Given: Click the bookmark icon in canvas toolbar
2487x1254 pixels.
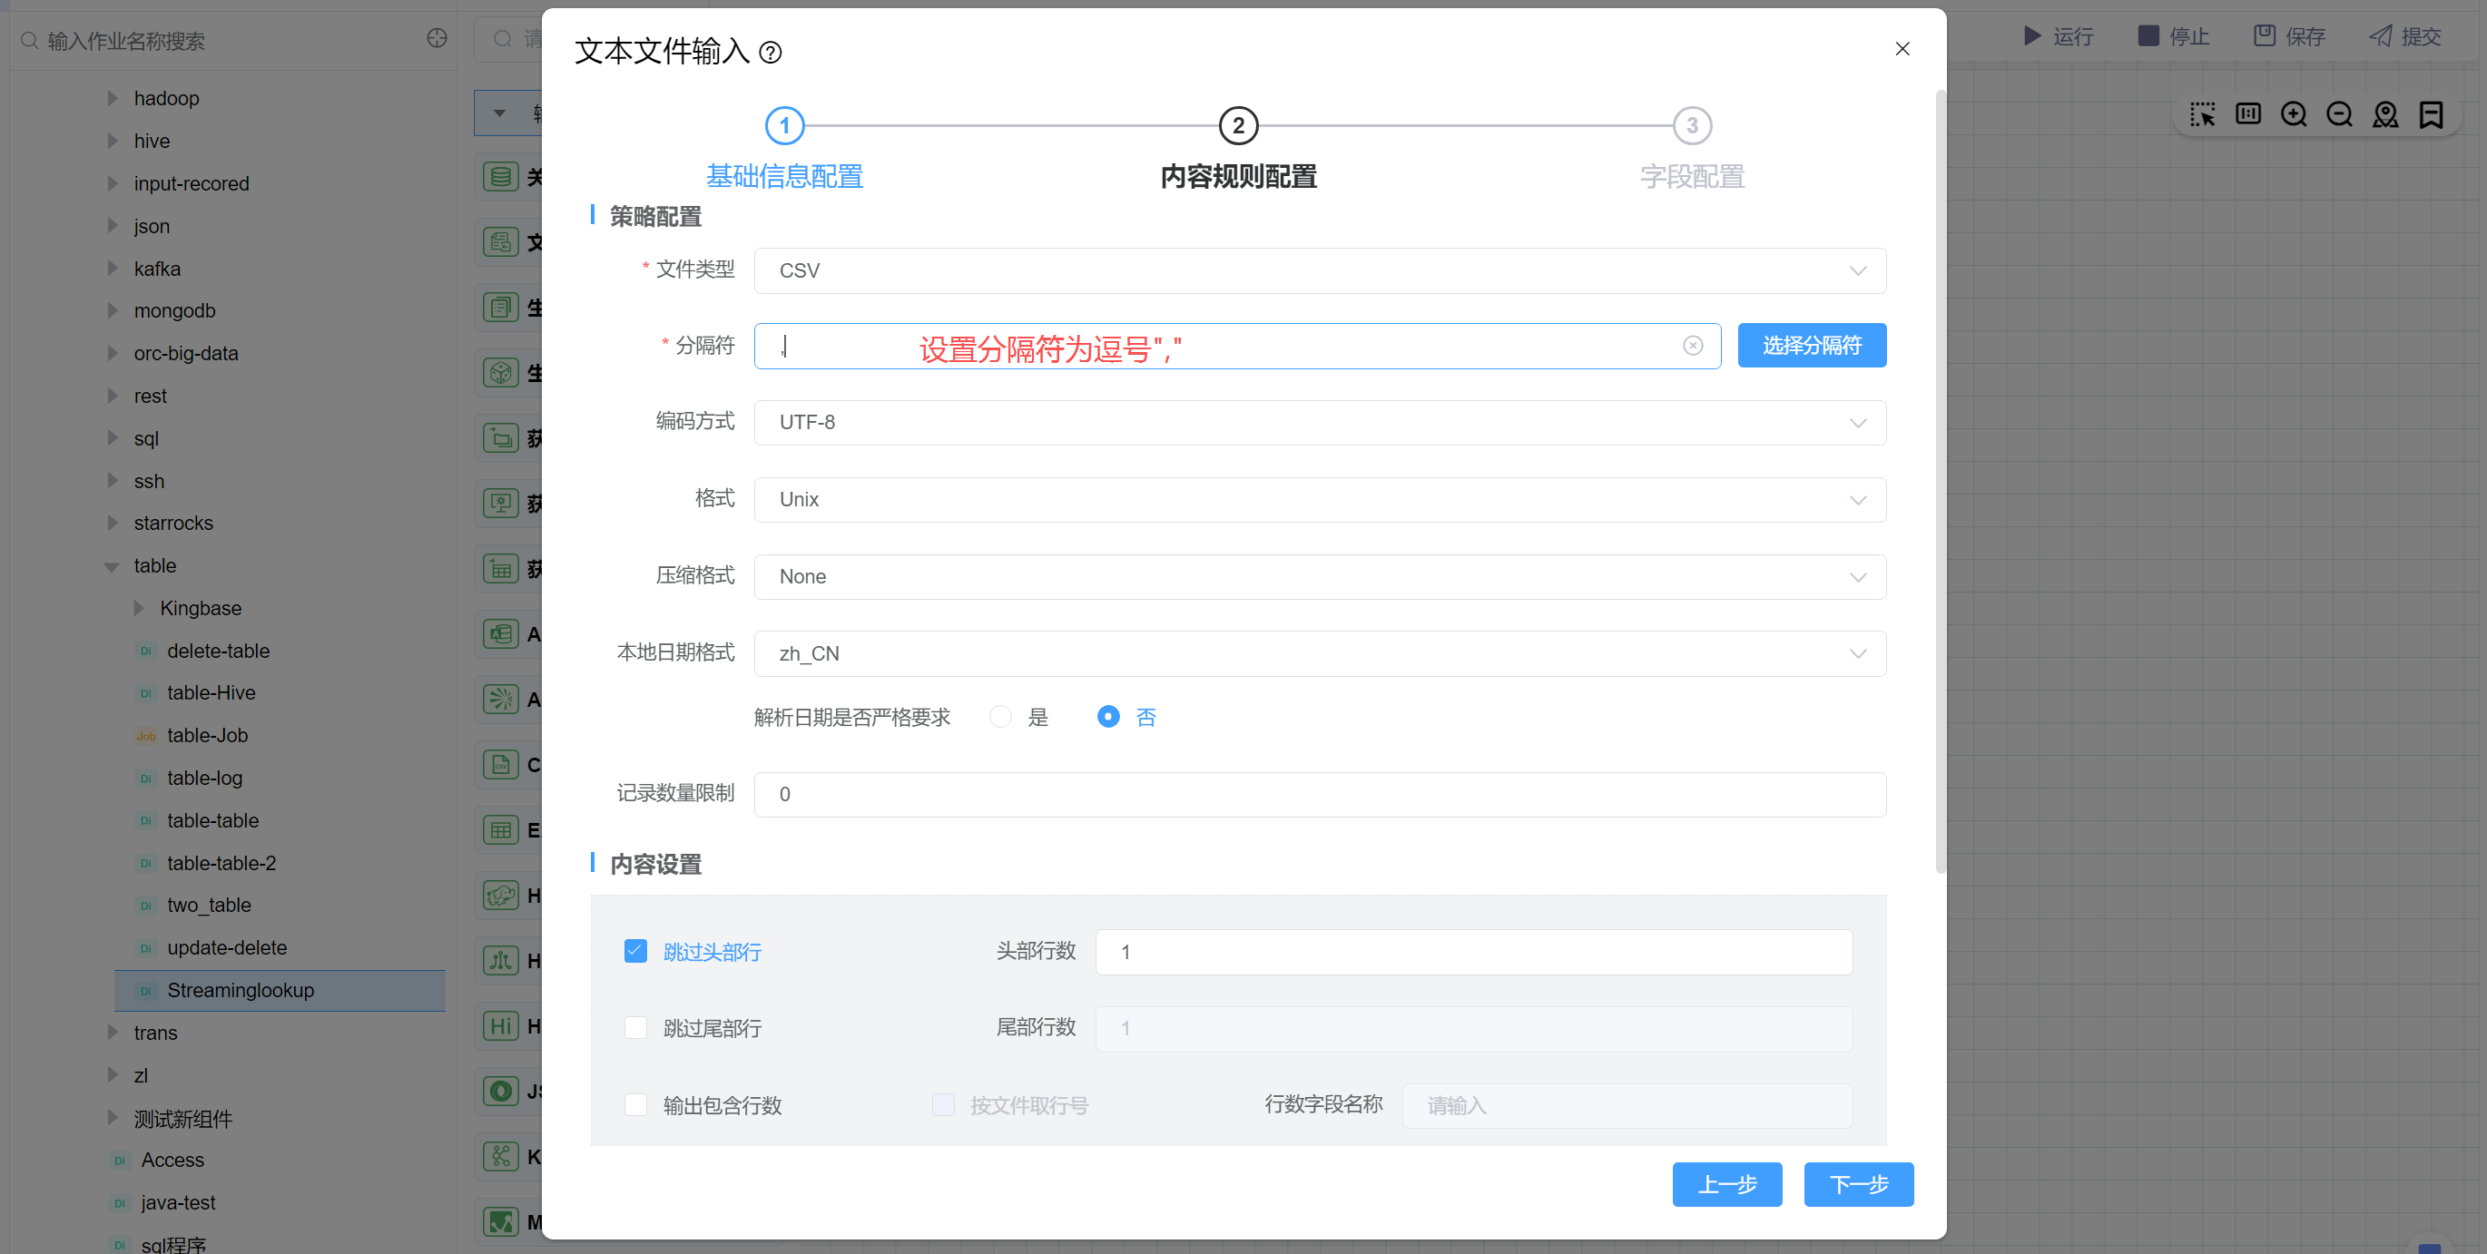Looking at the screenshot, I should coord(2430,115).
